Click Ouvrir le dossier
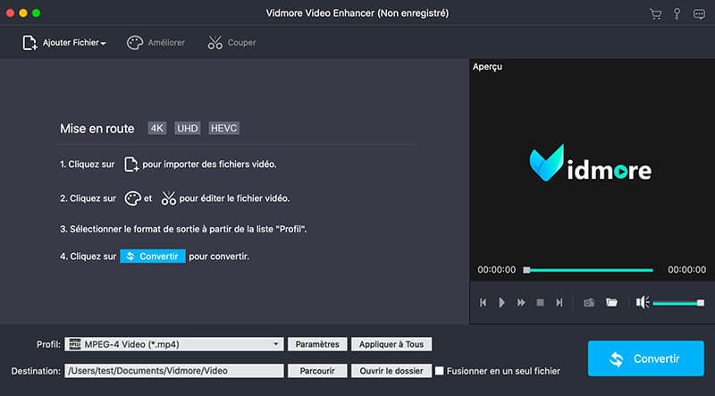715x396 pixels. click(391, 371)
